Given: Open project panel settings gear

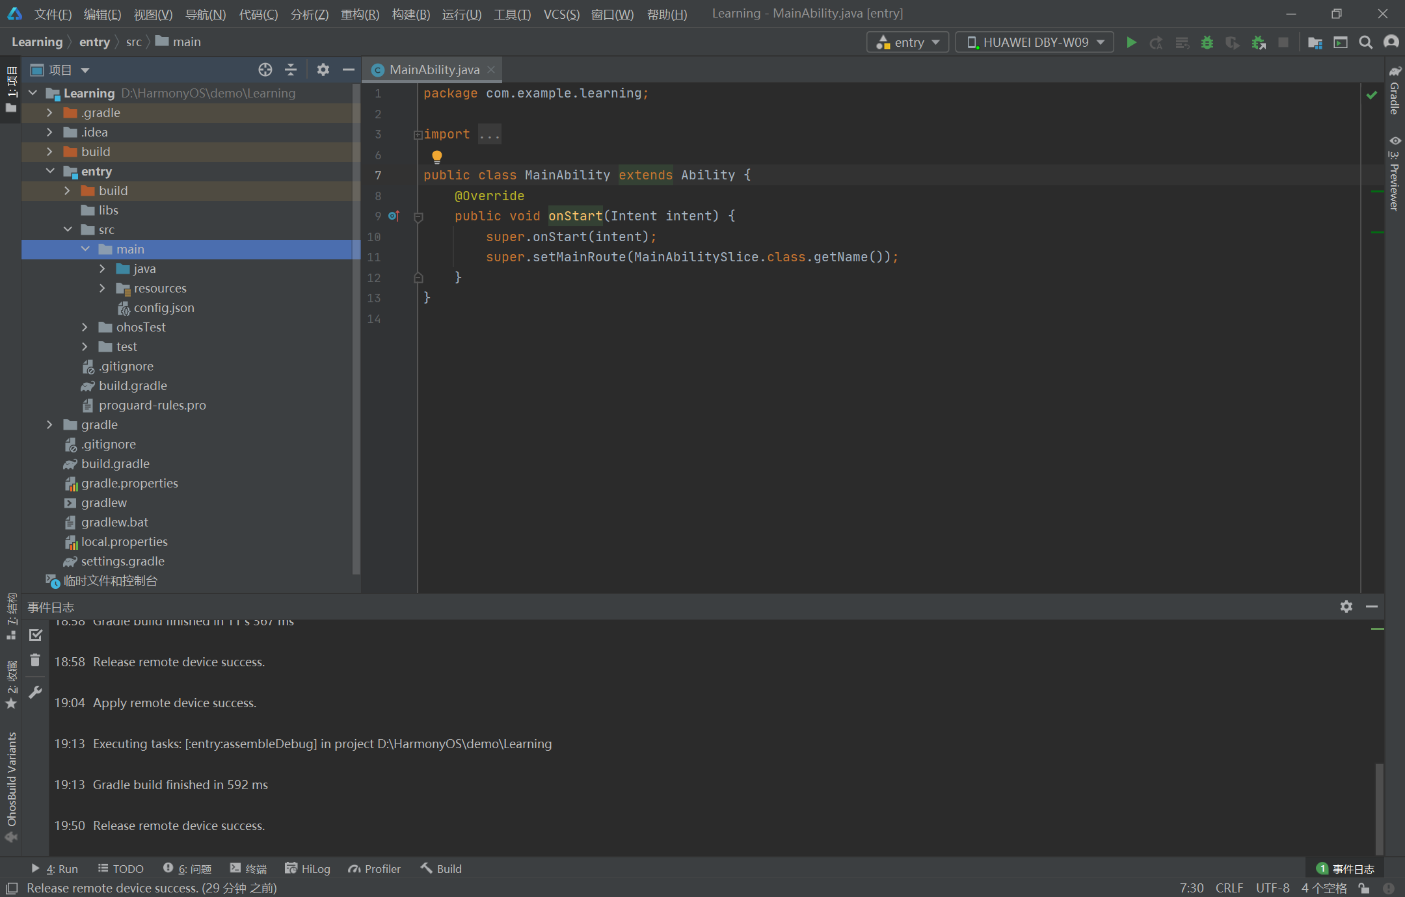Looking at the screenshot, I should pos(323,70).
